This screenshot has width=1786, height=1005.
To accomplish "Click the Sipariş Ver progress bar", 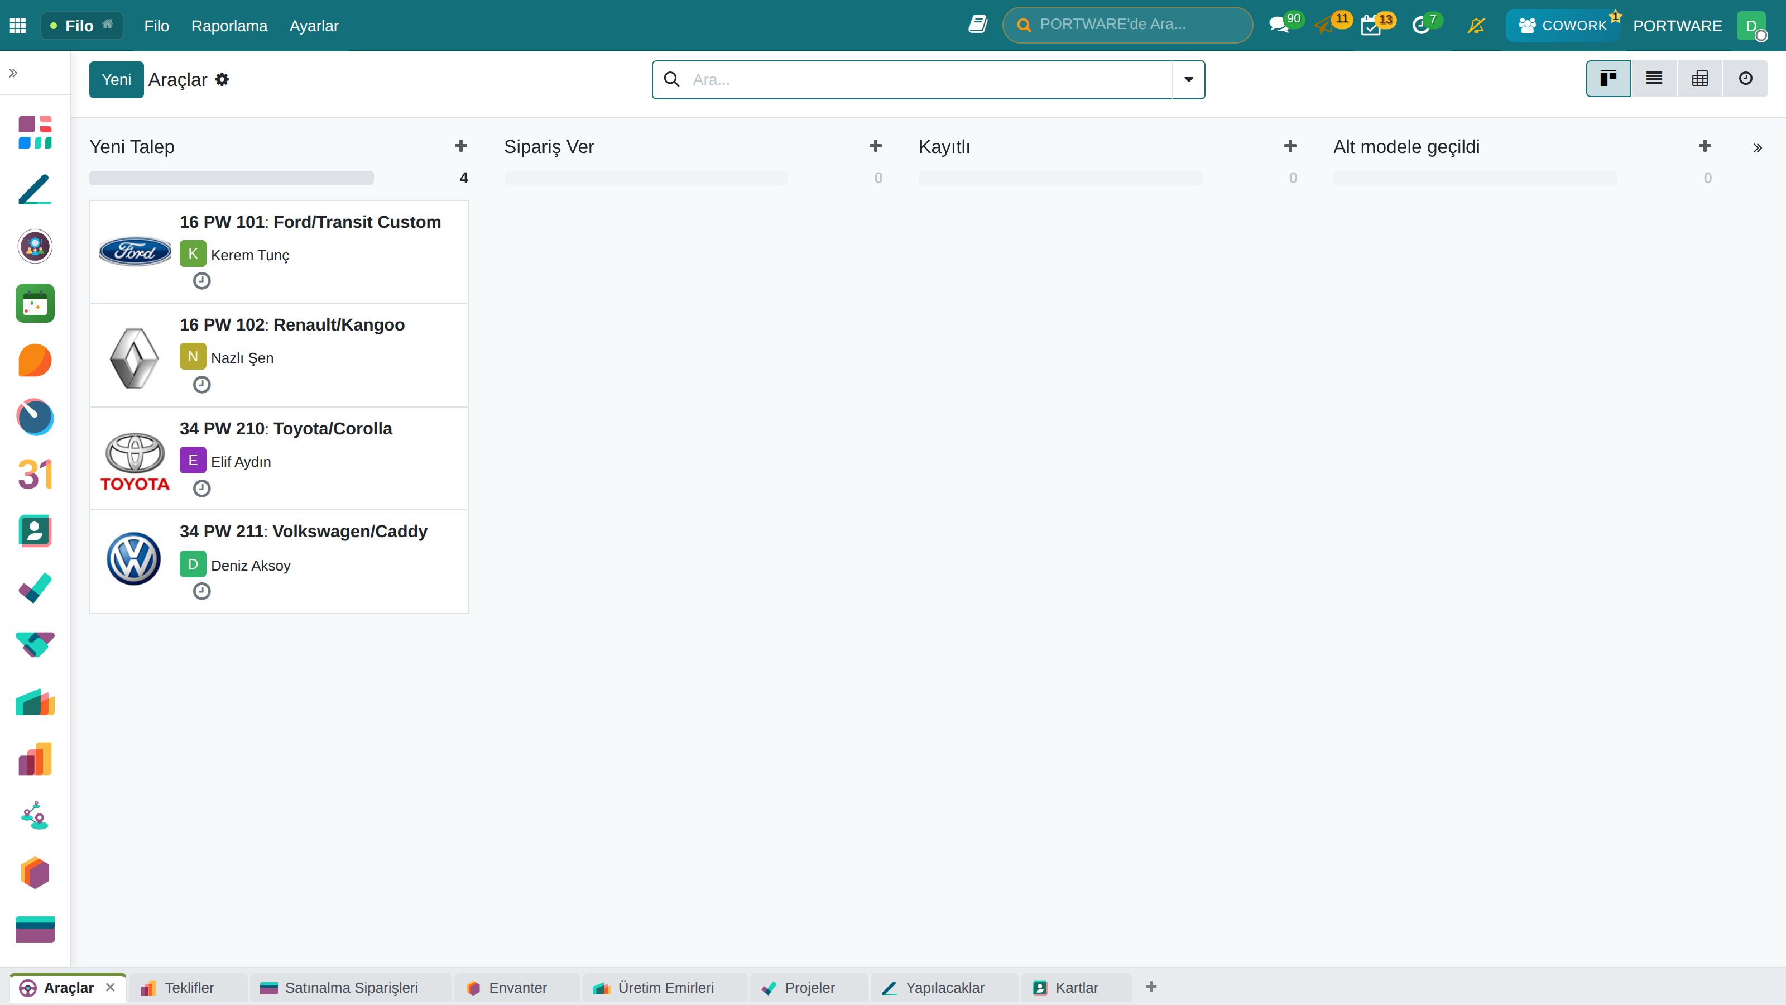I will [646, 178].
